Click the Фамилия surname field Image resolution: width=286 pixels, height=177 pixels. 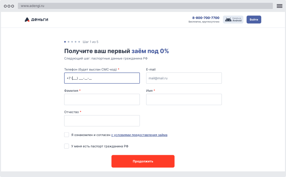102,99
